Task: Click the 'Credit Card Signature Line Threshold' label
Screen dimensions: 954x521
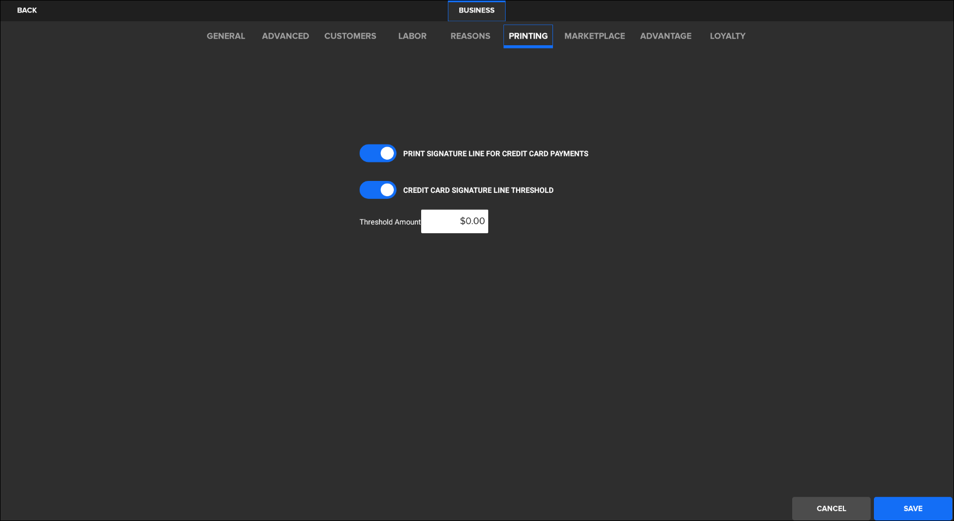Action: coord(478,190)
